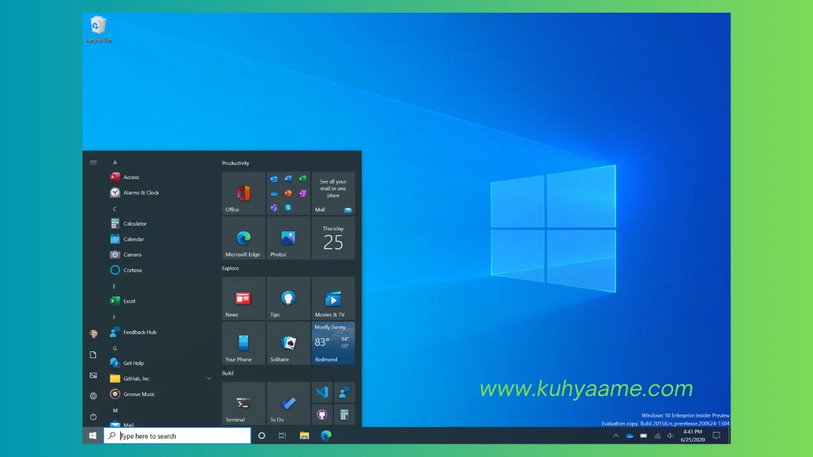Click letter C header in app list
Viewport: 813px width, 457px height.
[115, 209]
